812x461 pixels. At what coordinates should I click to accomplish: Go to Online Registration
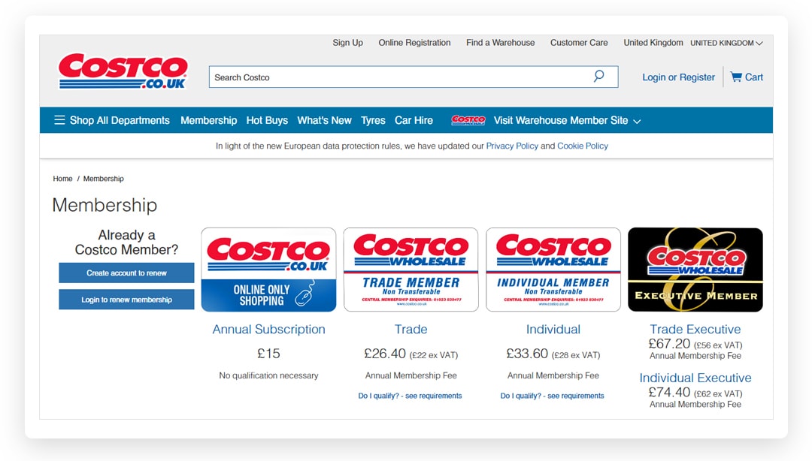pos(414,43)
